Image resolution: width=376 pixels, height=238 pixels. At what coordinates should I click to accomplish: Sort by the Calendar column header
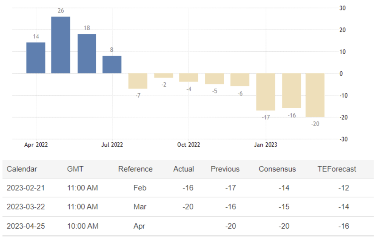(22, 169)
